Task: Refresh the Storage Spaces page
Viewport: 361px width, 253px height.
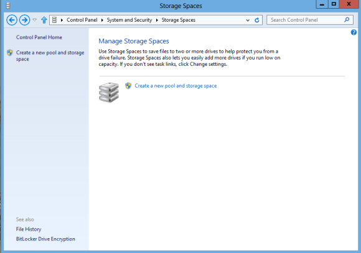Action: pyautogui.click(x=257, y=21)
